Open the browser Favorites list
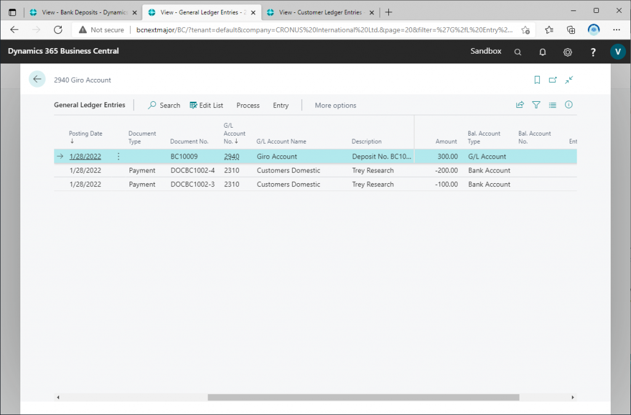The width and height of the screenshot is (631, 415). pos(549,30)
